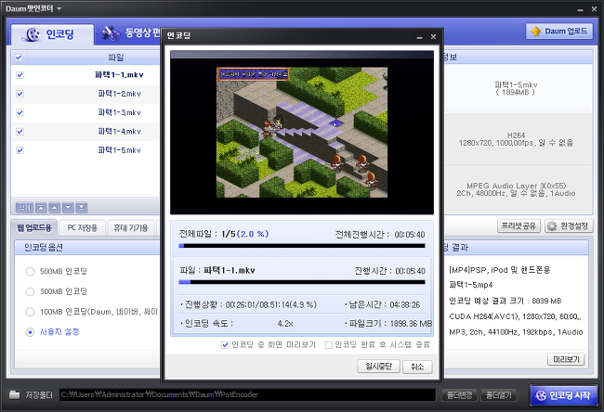Click the 취소 cancel button
Screen dimensions: 604x412
pos(417,367)
